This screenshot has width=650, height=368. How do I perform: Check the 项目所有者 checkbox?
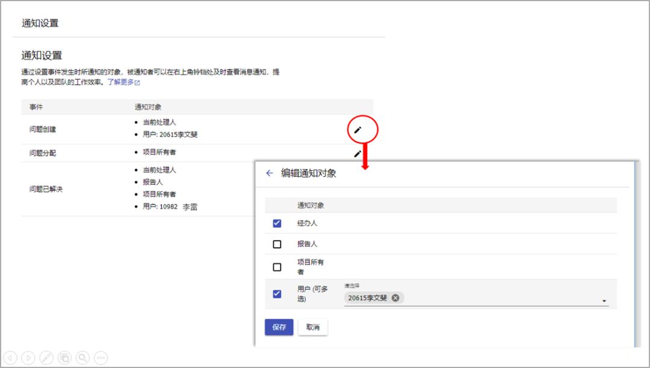(277, 266)
